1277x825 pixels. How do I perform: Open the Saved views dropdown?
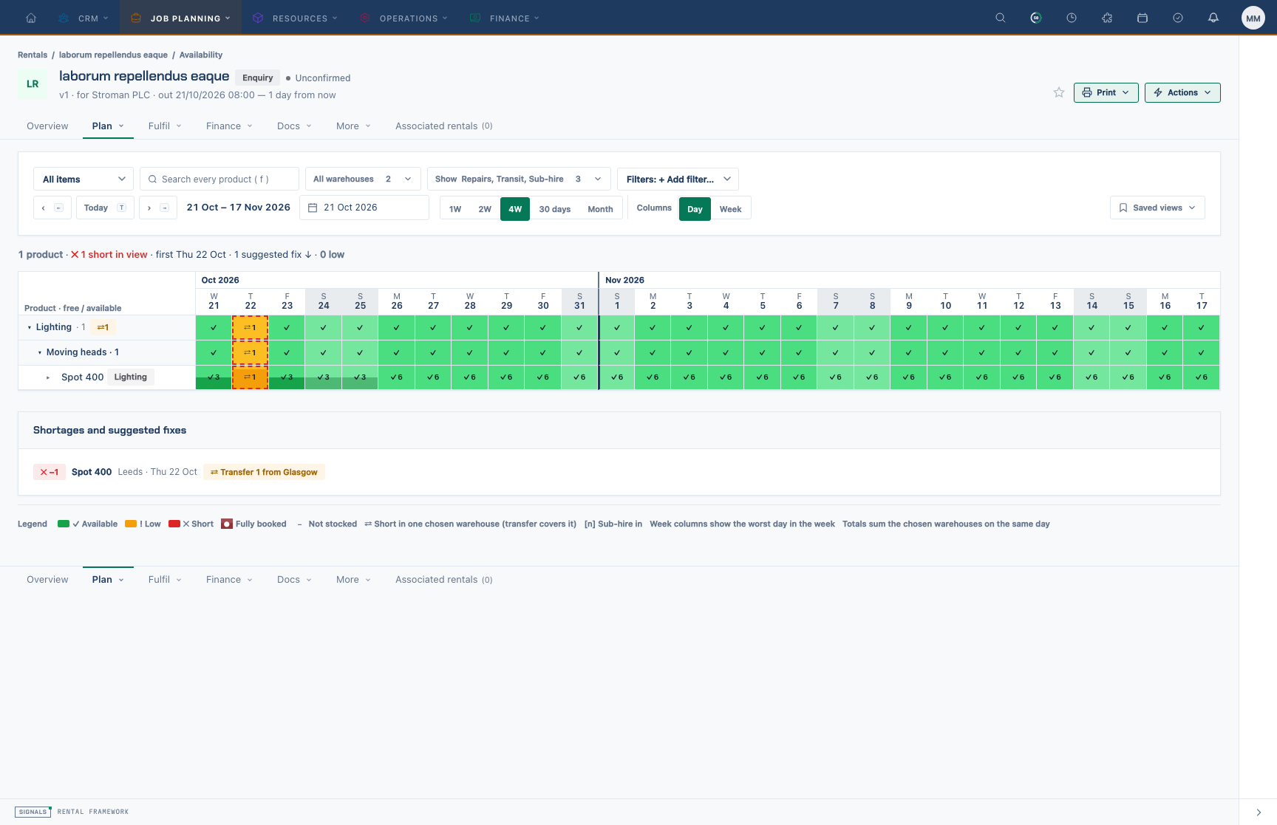pos(1157,208)
